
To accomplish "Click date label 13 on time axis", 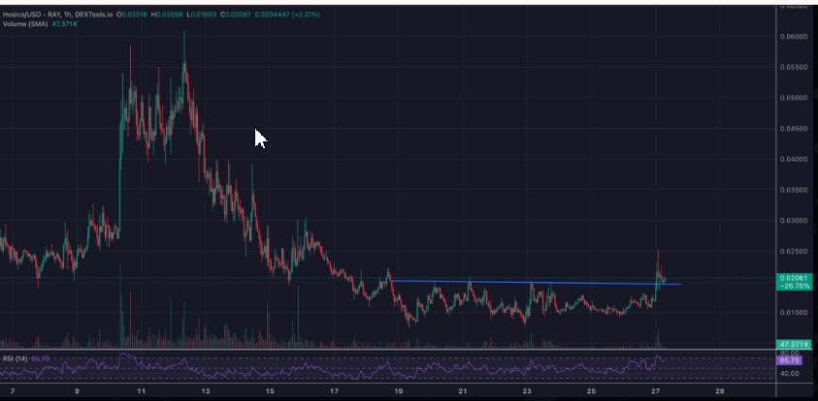I will coord(206,391).
